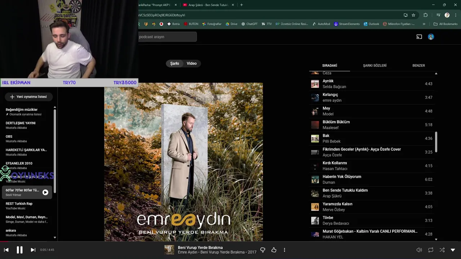This screenshot has width=461, height=259.
Task: Switch to Şarkı mode
Action: [x=175, y=63]
